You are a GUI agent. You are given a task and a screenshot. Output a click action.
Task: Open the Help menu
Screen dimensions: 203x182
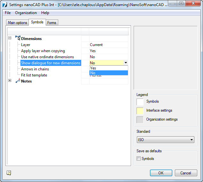click(45, 13)
